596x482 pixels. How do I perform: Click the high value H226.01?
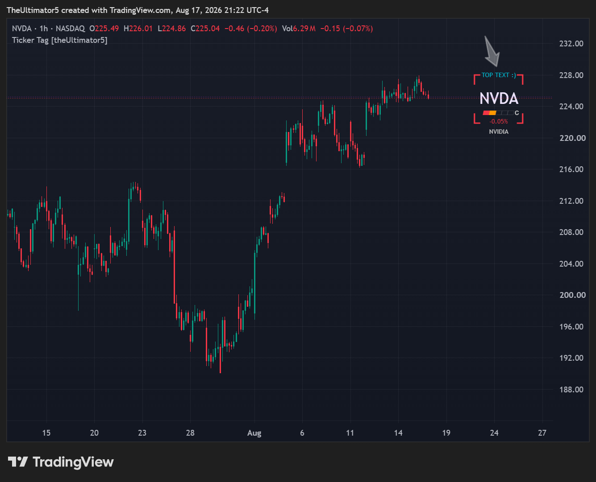(x=138, y=29)
